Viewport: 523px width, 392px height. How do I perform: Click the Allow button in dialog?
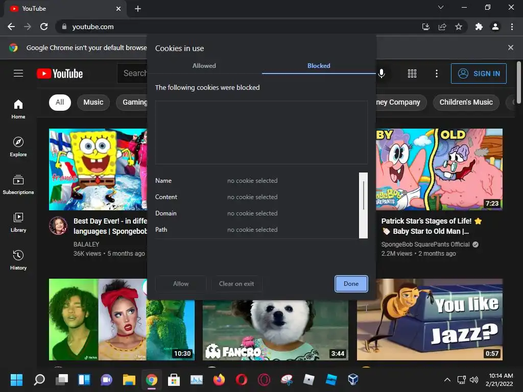pos(181,284)
